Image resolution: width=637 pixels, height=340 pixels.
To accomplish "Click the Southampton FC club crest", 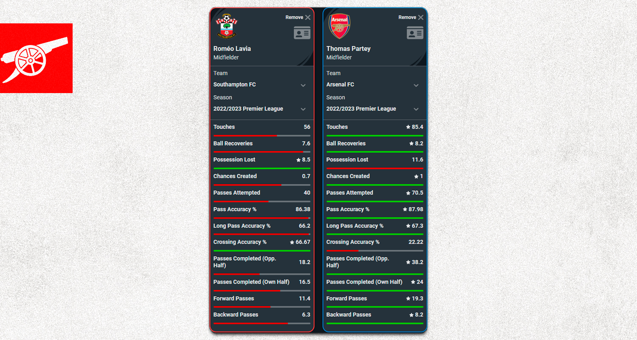I will 226,26.
